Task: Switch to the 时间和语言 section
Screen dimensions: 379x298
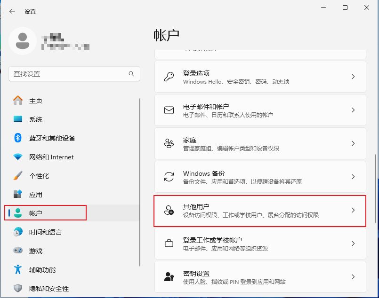Action: point(45,232)
